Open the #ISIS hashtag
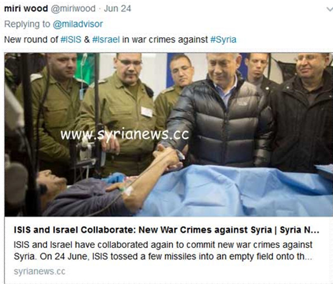This screenshot has width=333, height=284. 71,40
